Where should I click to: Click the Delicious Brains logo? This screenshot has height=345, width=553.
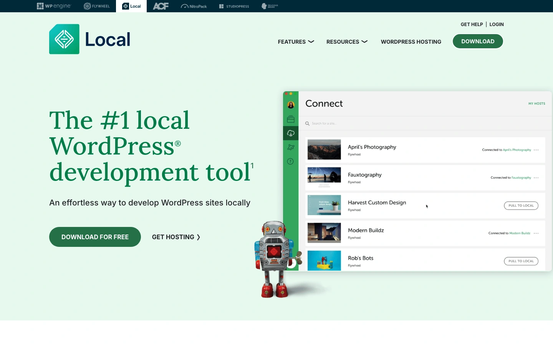[x=270, y=6]
